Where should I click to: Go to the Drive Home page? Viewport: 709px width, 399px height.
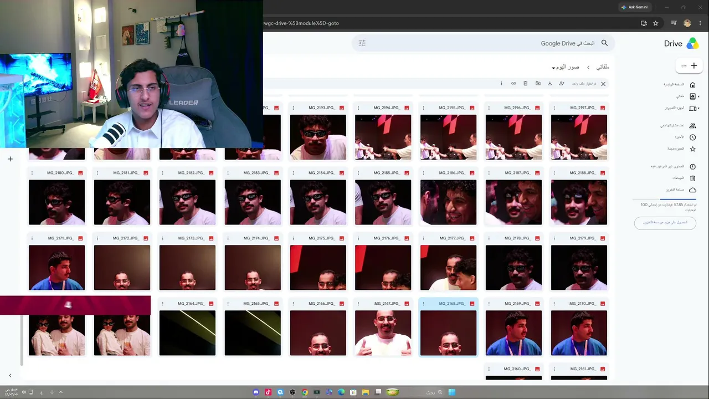[x=679, y=84]
